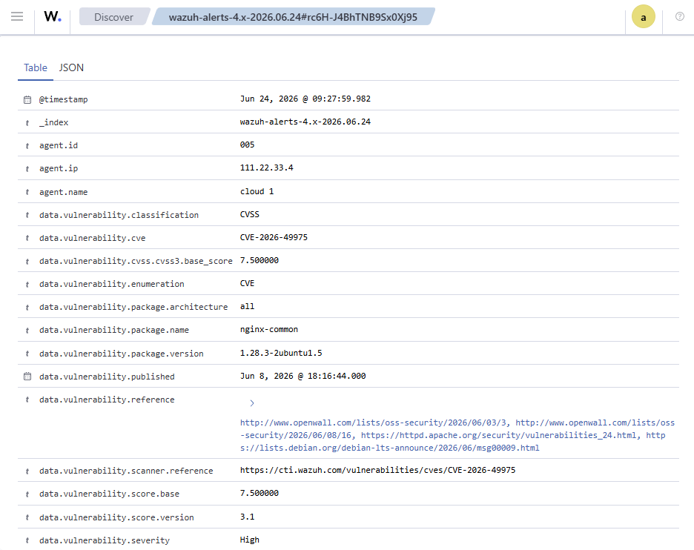Click the type icon beside data.vulnerability.cve

[x=27, y=238]
